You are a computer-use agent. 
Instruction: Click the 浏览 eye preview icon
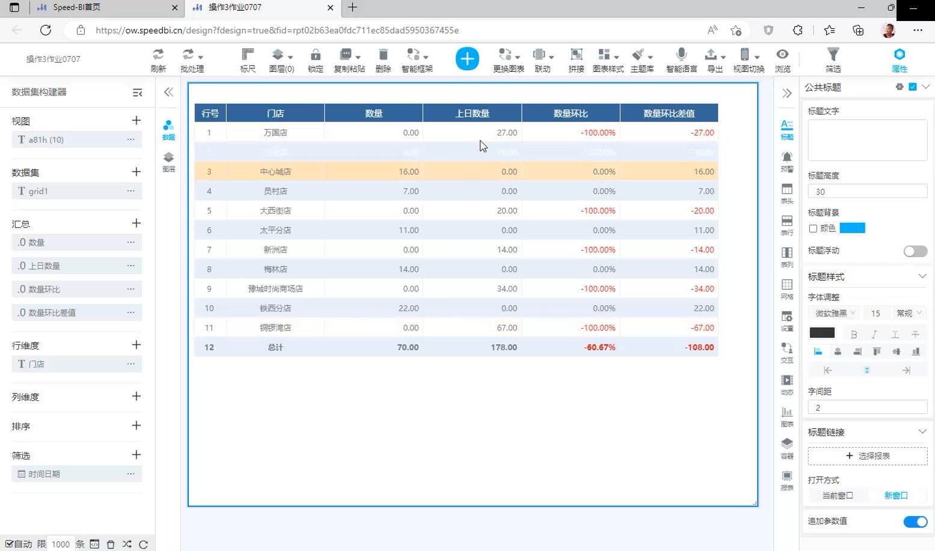click(782, 55)
